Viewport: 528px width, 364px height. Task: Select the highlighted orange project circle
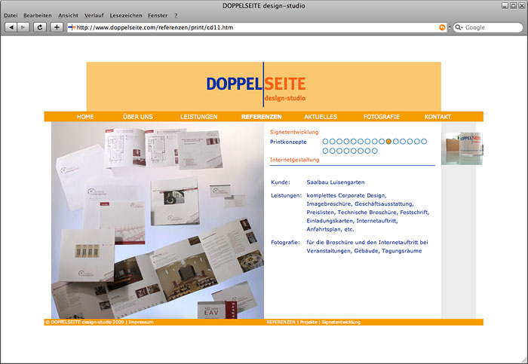(x=388, y=142)
